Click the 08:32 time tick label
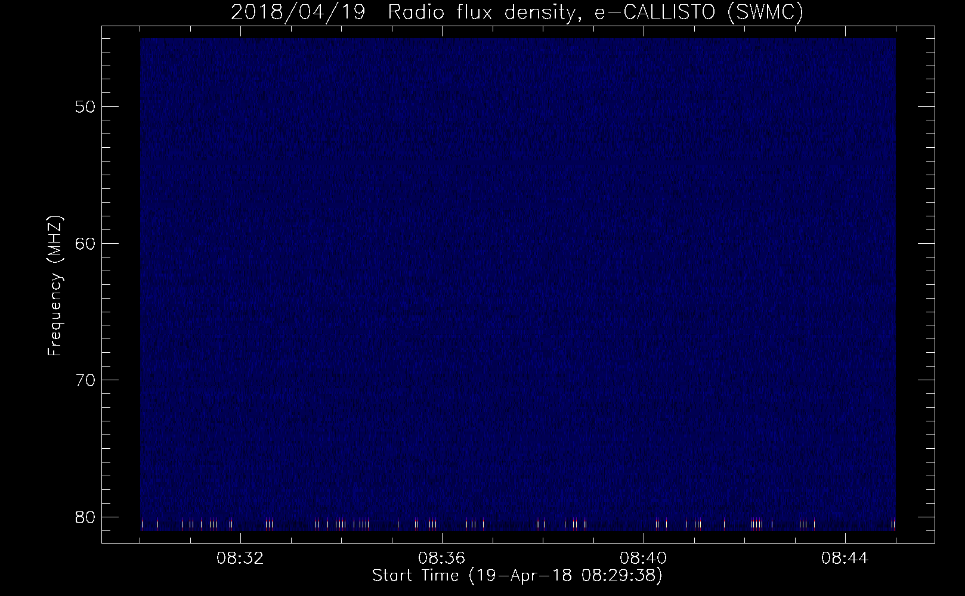The height and width of the screenshot is (596, 965). point(240,558)
